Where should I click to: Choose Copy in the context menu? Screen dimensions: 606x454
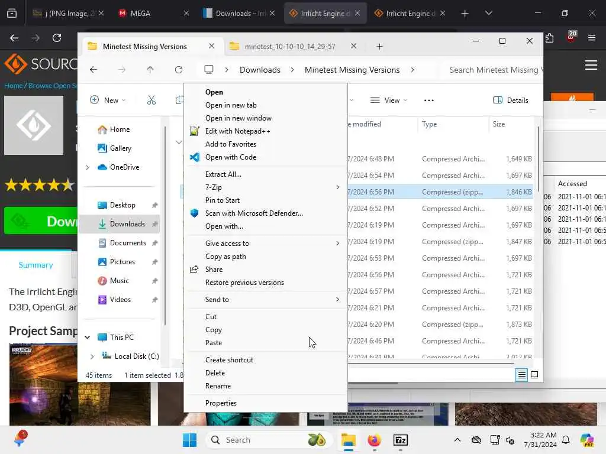pos(213,330)
